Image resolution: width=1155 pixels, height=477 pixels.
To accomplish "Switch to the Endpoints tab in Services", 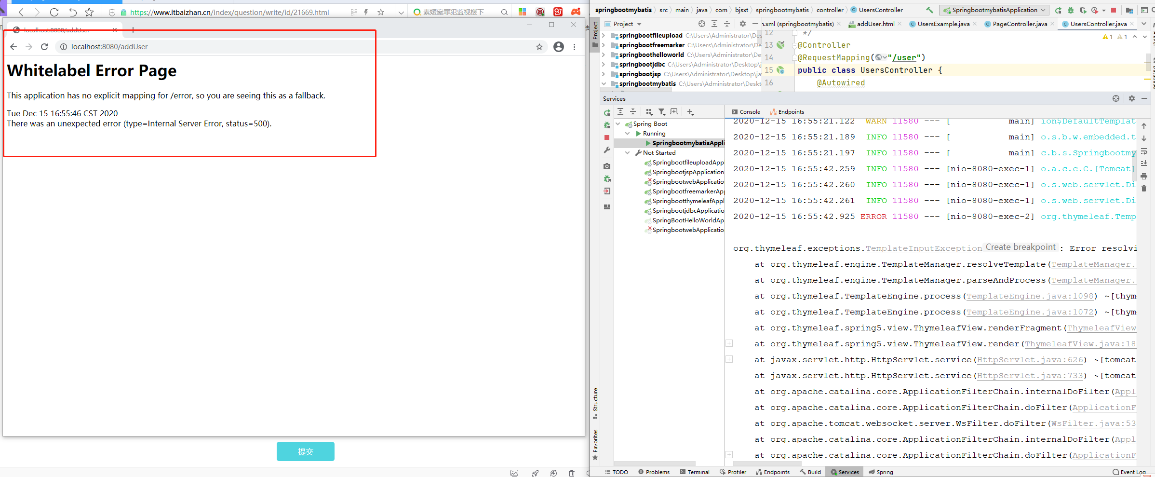I will 787,112.
